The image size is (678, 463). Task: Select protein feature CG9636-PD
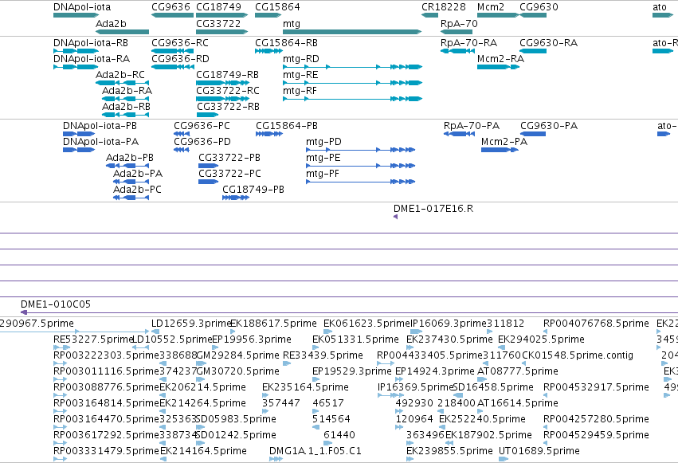click(x=182, y=150)
